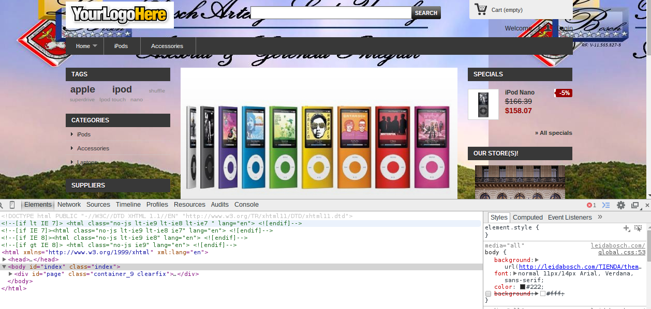Open the Home menu dropdown arrow

tap(95, 46)
